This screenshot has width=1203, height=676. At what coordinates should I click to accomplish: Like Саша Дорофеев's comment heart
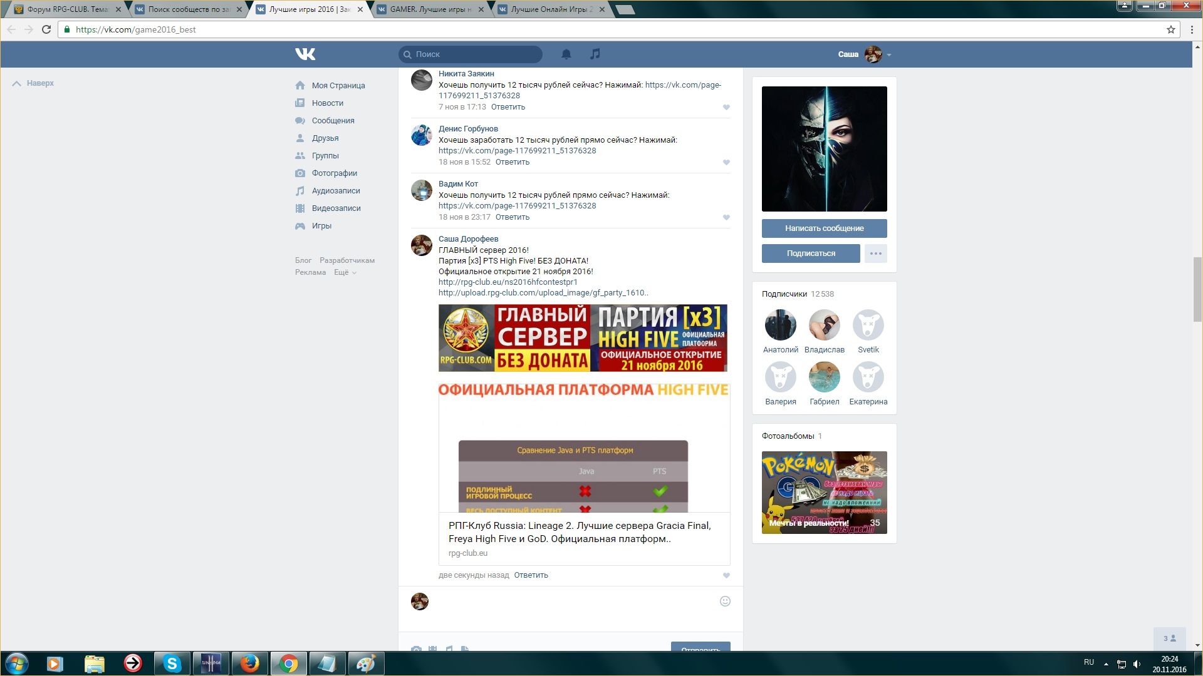pyautogui.click(x=726, y=575)
